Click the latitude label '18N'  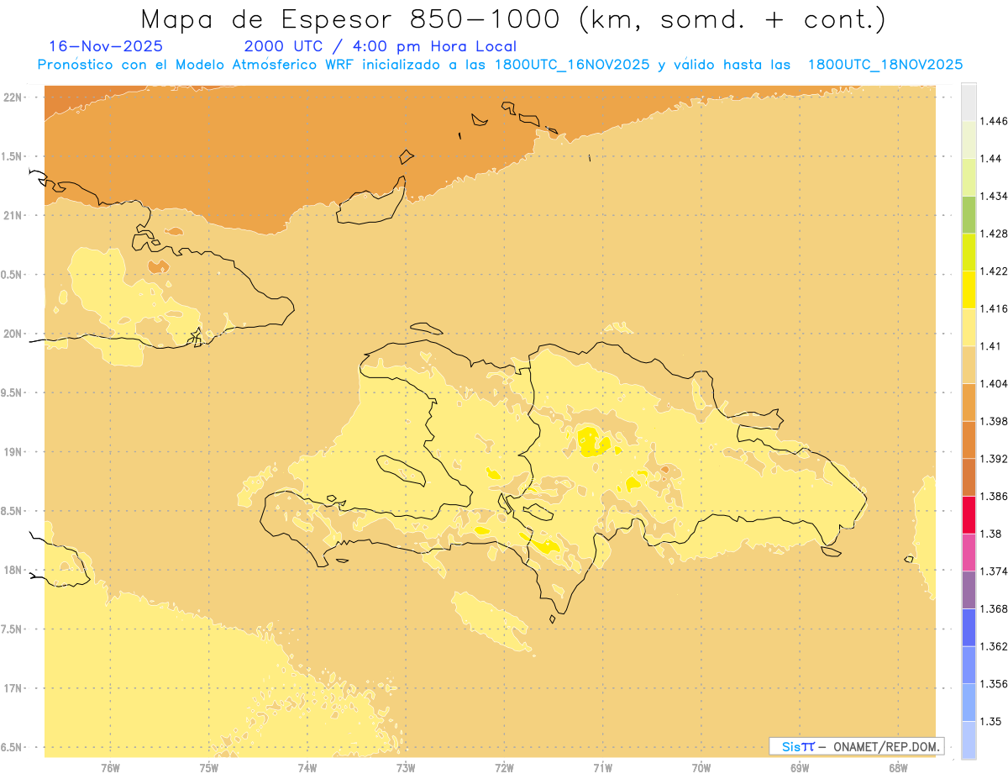pyautogui.click(x=13, y=570)
